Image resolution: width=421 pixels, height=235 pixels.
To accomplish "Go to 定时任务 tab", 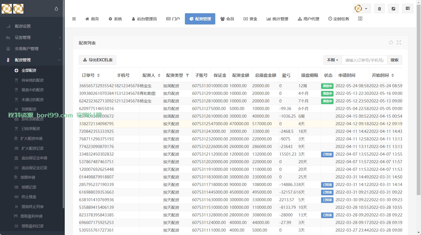I will (339, 19).
